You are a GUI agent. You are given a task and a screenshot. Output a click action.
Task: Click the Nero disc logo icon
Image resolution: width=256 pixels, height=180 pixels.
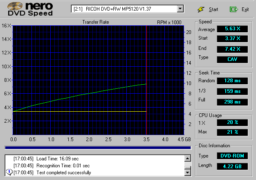coord(15,7)
